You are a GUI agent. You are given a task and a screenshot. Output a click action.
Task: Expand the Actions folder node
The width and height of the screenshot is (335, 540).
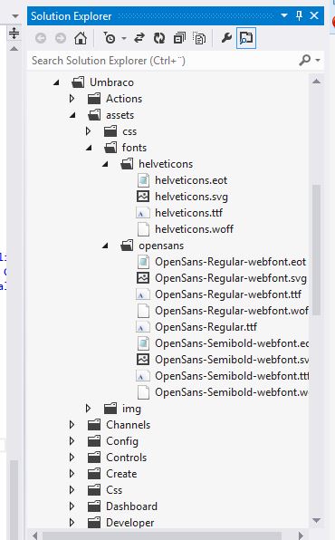[x=72, y=99]
